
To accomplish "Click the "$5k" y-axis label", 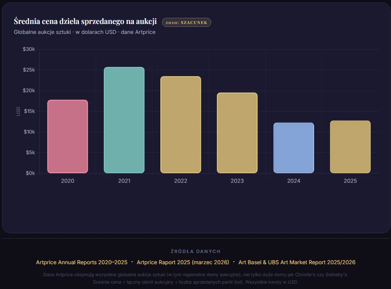I will coord(31,152).
